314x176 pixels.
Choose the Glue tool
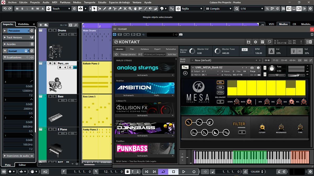point(120,9)
